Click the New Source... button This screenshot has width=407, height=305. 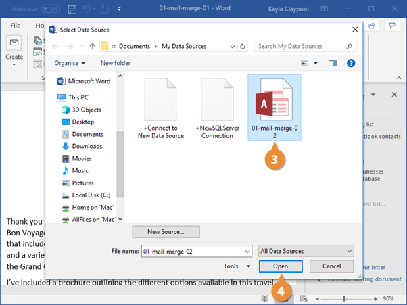pyautogui.click(x=166, y=231)
